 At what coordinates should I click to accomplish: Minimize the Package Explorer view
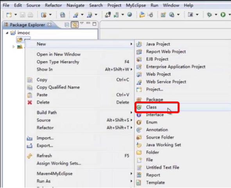(88, 23)
